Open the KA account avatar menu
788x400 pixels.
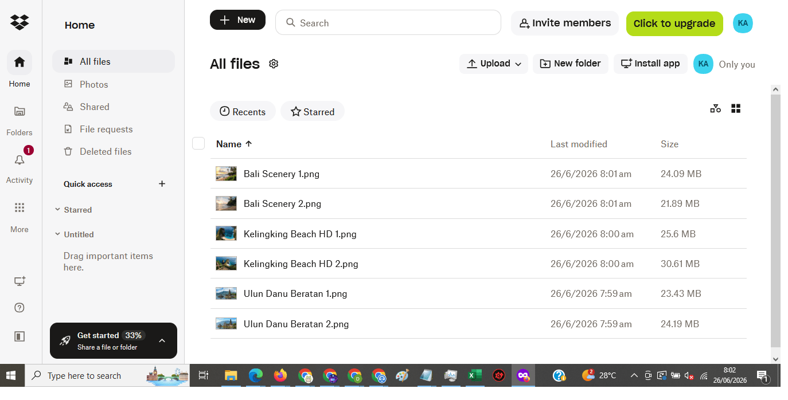coord(743,23)
